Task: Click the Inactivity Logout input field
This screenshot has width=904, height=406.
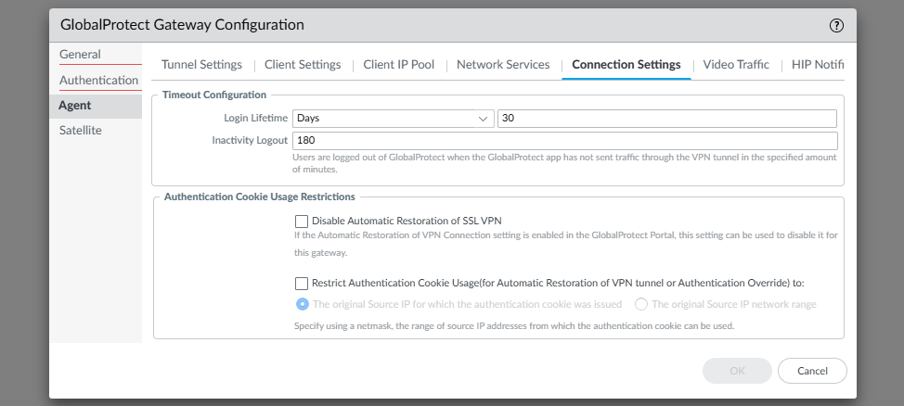Action: click(564, 141)
